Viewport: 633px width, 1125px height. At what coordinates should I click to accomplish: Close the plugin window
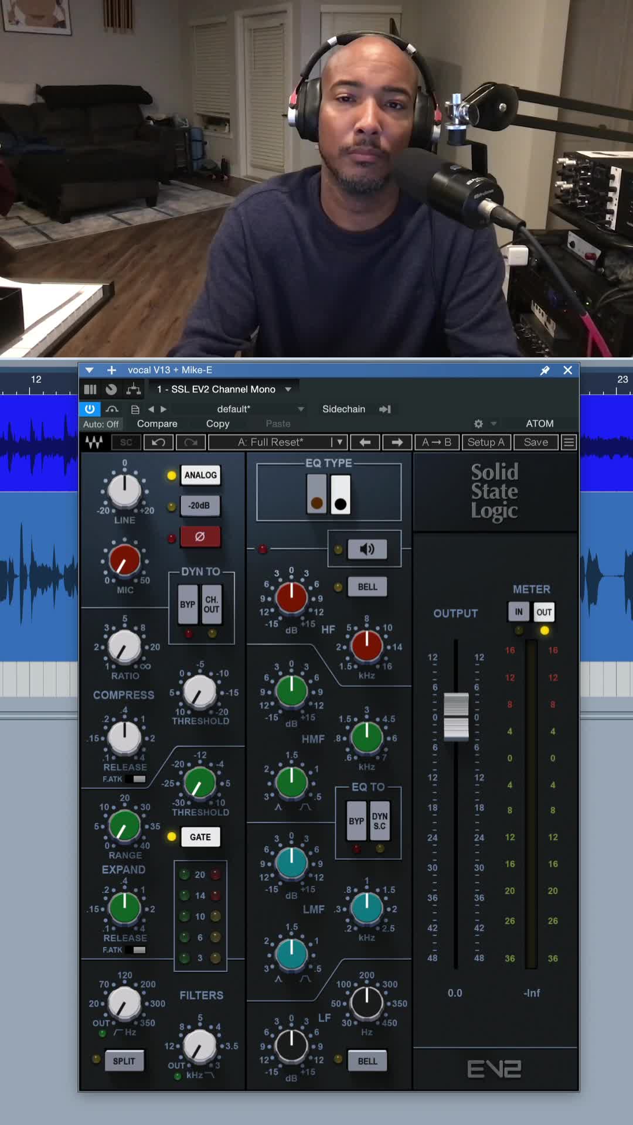click(x=567, y=370)
